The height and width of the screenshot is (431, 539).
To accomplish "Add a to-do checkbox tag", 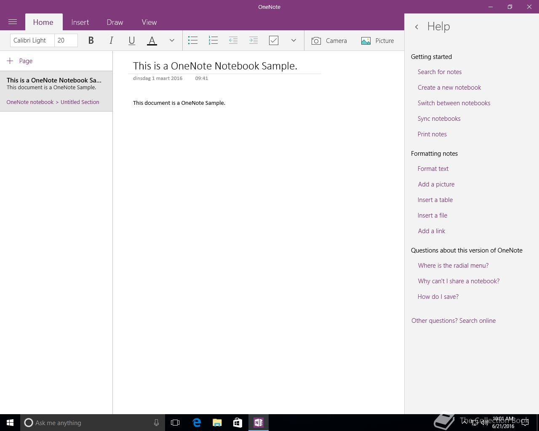I will click(274, 40).
